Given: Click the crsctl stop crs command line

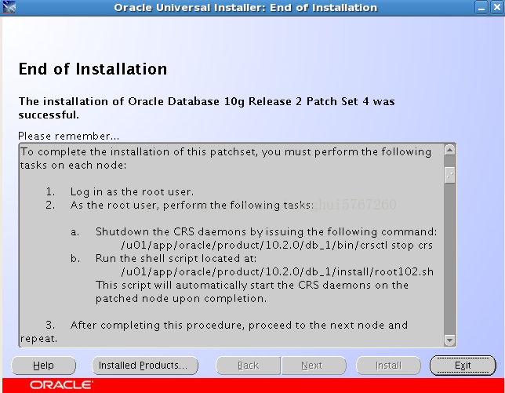Looking at the screenshot, I should [277, 246].
